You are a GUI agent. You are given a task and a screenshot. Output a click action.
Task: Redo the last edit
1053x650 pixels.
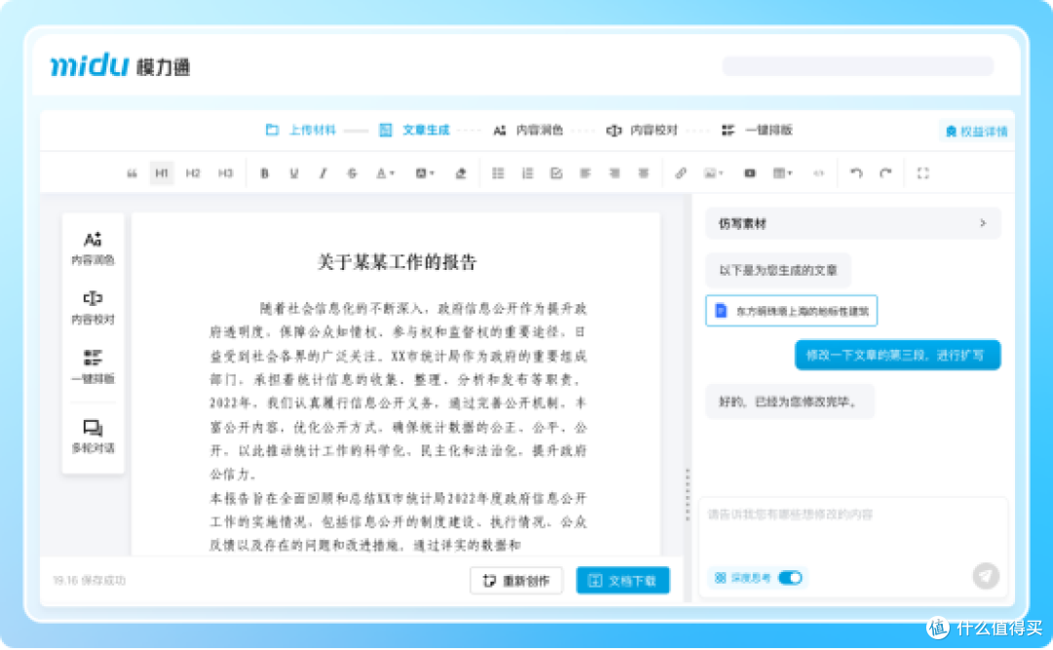click(885, 173)
